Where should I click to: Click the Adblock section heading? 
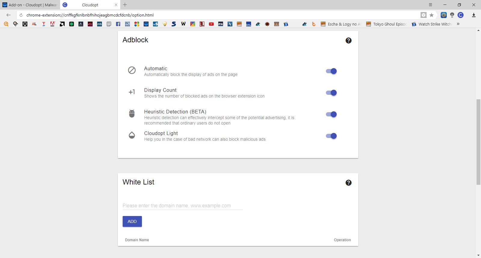(135, 40)
